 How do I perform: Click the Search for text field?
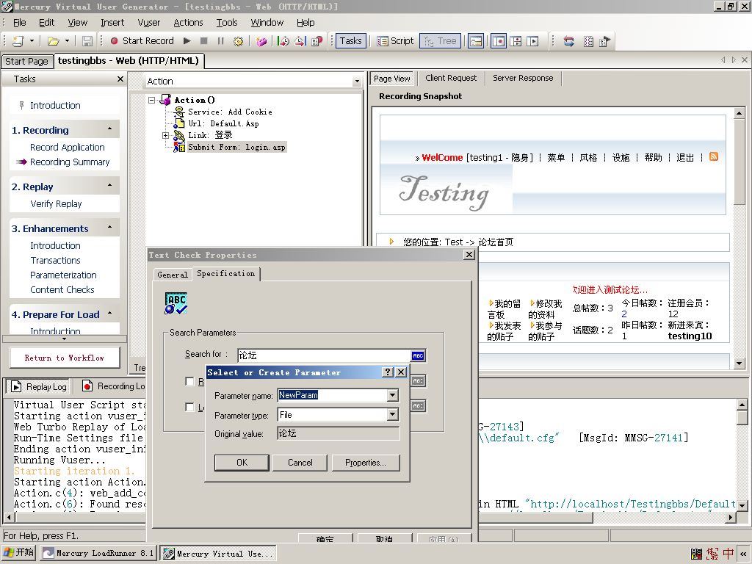324,355
